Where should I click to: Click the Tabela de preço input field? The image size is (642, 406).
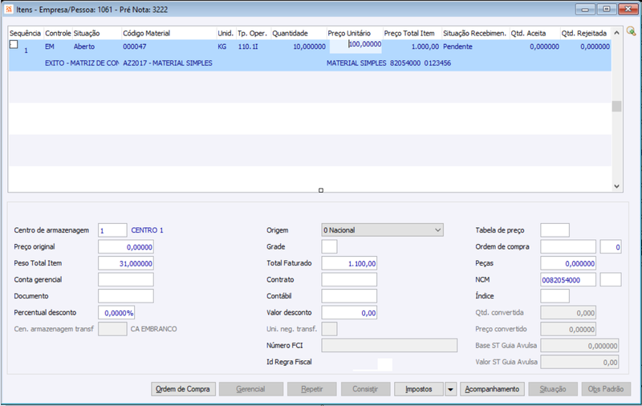555,230
